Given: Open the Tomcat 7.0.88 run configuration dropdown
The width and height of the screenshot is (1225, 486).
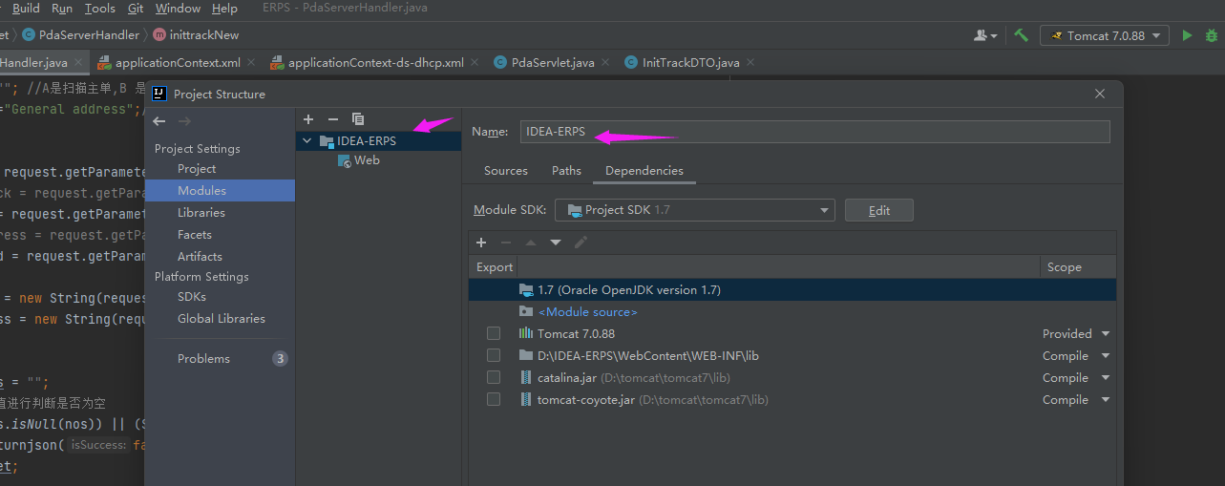Looking at the screenshot, I should pos(1105,35).
